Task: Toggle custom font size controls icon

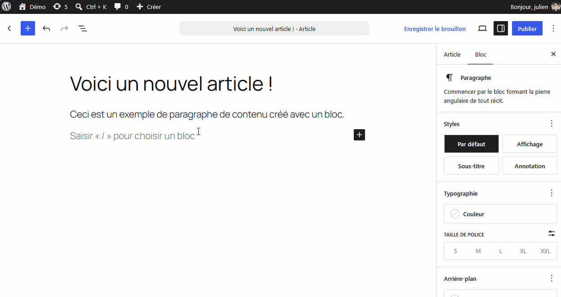Action: 552,234
